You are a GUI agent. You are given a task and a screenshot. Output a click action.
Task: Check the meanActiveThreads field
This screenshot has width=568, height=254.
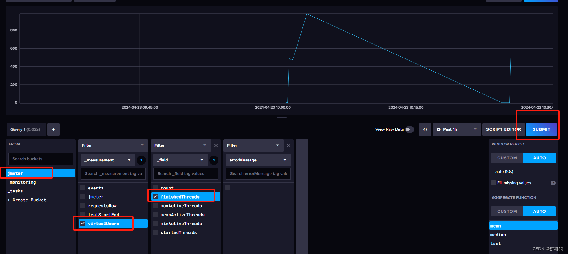click(x=155, y=215)
